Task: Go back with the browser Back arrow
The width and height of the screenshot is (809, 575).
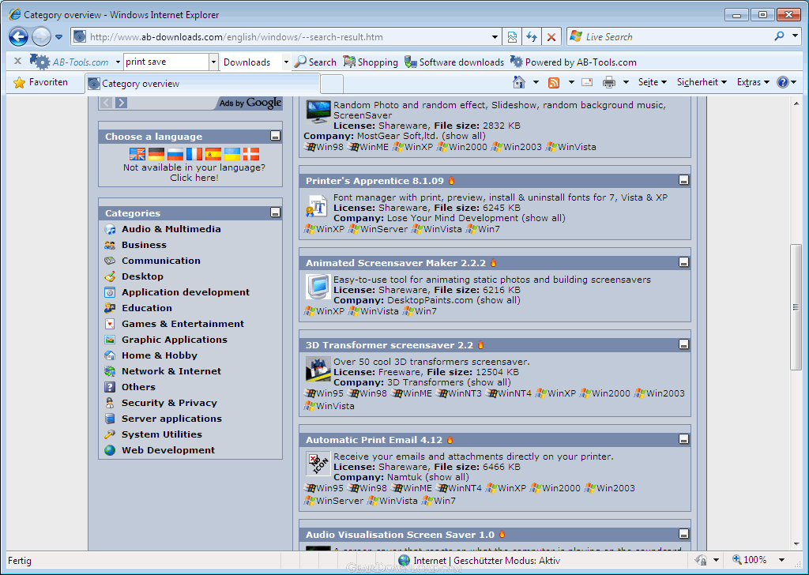Action: click(x=19, y=36)
